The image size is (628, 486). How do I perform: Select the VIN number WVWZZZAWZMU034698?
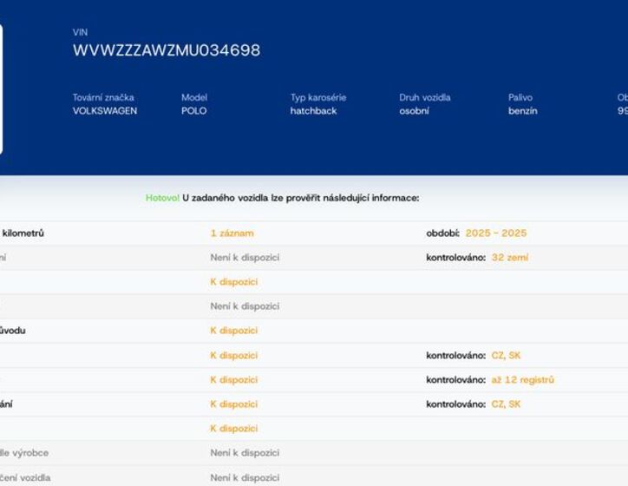pos(167,50)
